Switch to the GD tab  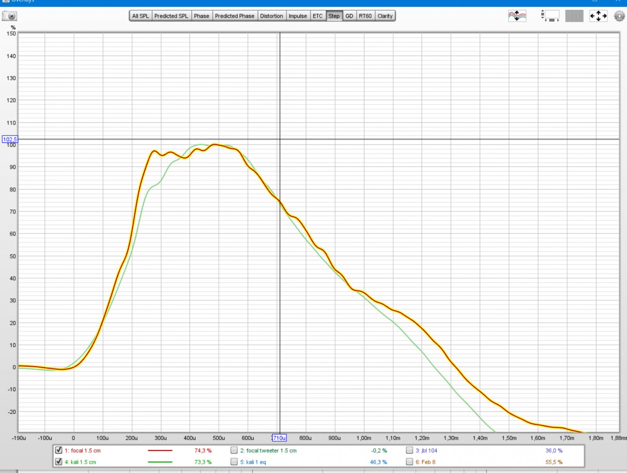point(349,16)
